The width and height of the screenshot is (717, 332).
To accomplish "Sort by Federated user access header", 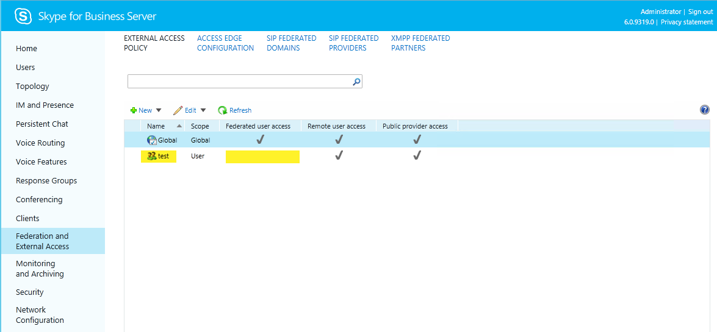I will click(x=258, y=126).
